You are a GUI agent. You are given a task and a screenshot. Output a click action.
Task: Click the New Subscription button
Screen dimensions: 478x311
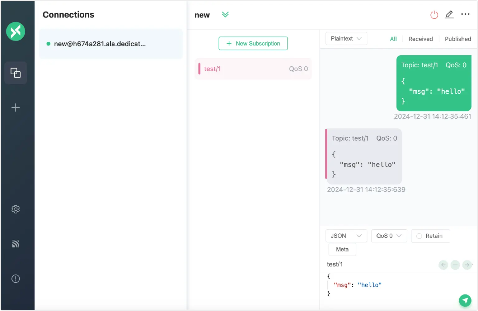253,43
